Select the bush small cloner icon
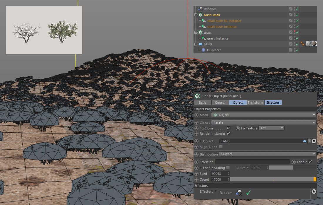Image resolution: width=323 pixels, height=205 pixels. coord(201,15)
